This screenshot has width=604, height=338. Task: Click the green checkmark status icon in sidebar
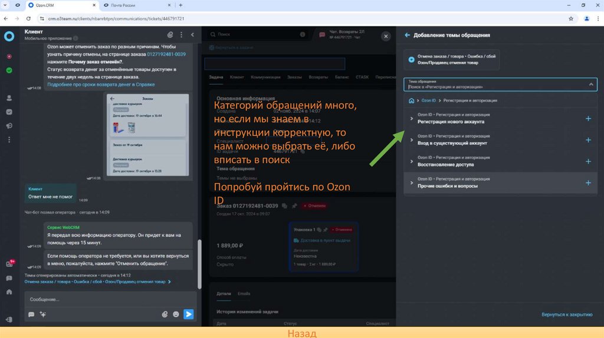tap(9, 71)
